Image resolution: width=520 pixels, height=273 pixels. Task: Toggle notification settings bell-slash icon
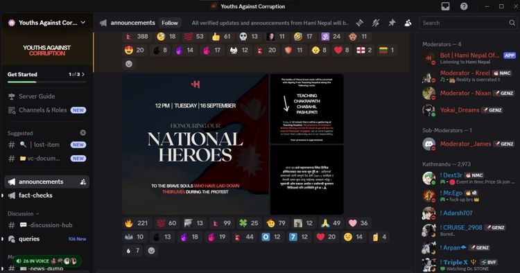pyautogui.click(x=376, y=23)
